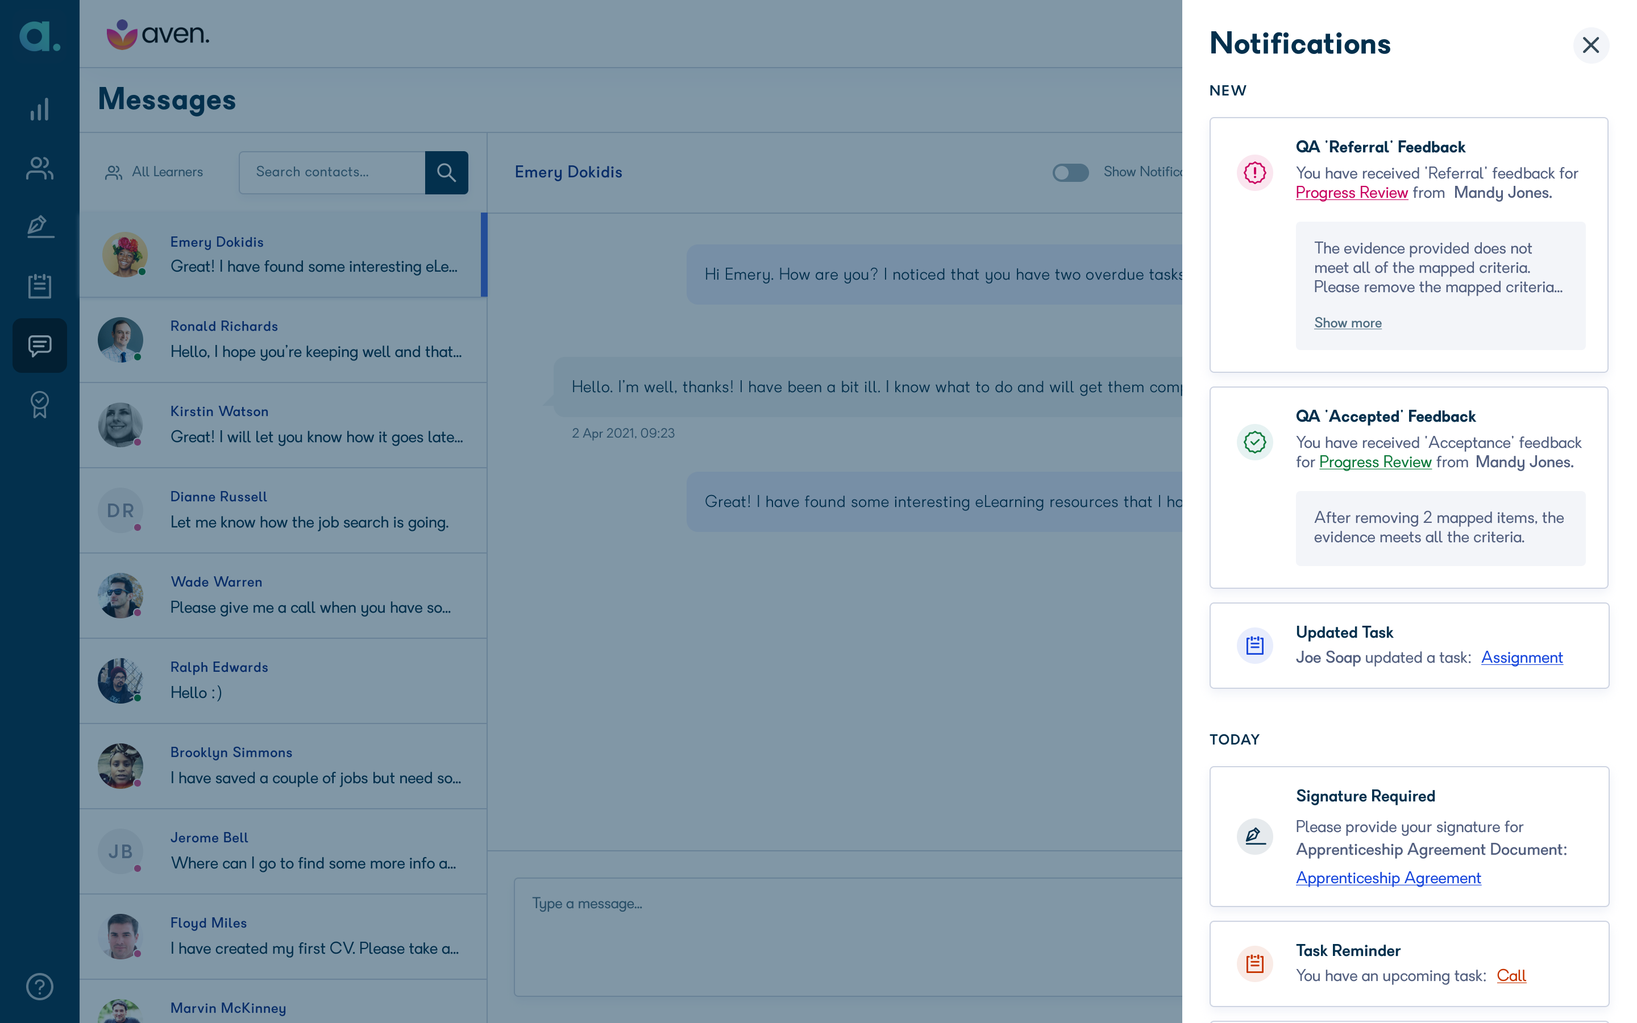The width and height of the screenshot is (1637, 1023).
Task: Open the Assignment task link
Action: pos(1522,657)
